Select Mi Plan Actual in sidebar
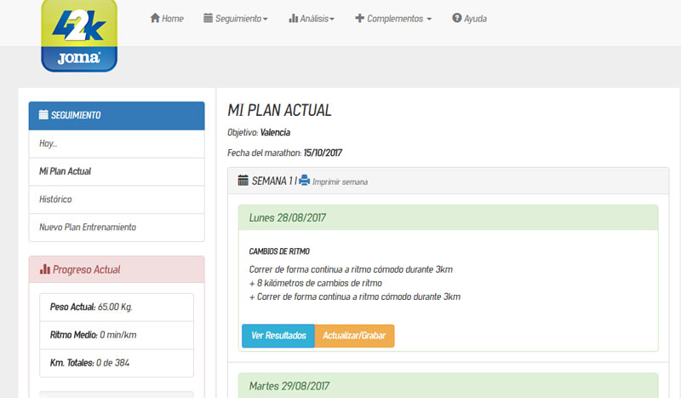The width and height of the screenshot is (681, 398). 65,171
